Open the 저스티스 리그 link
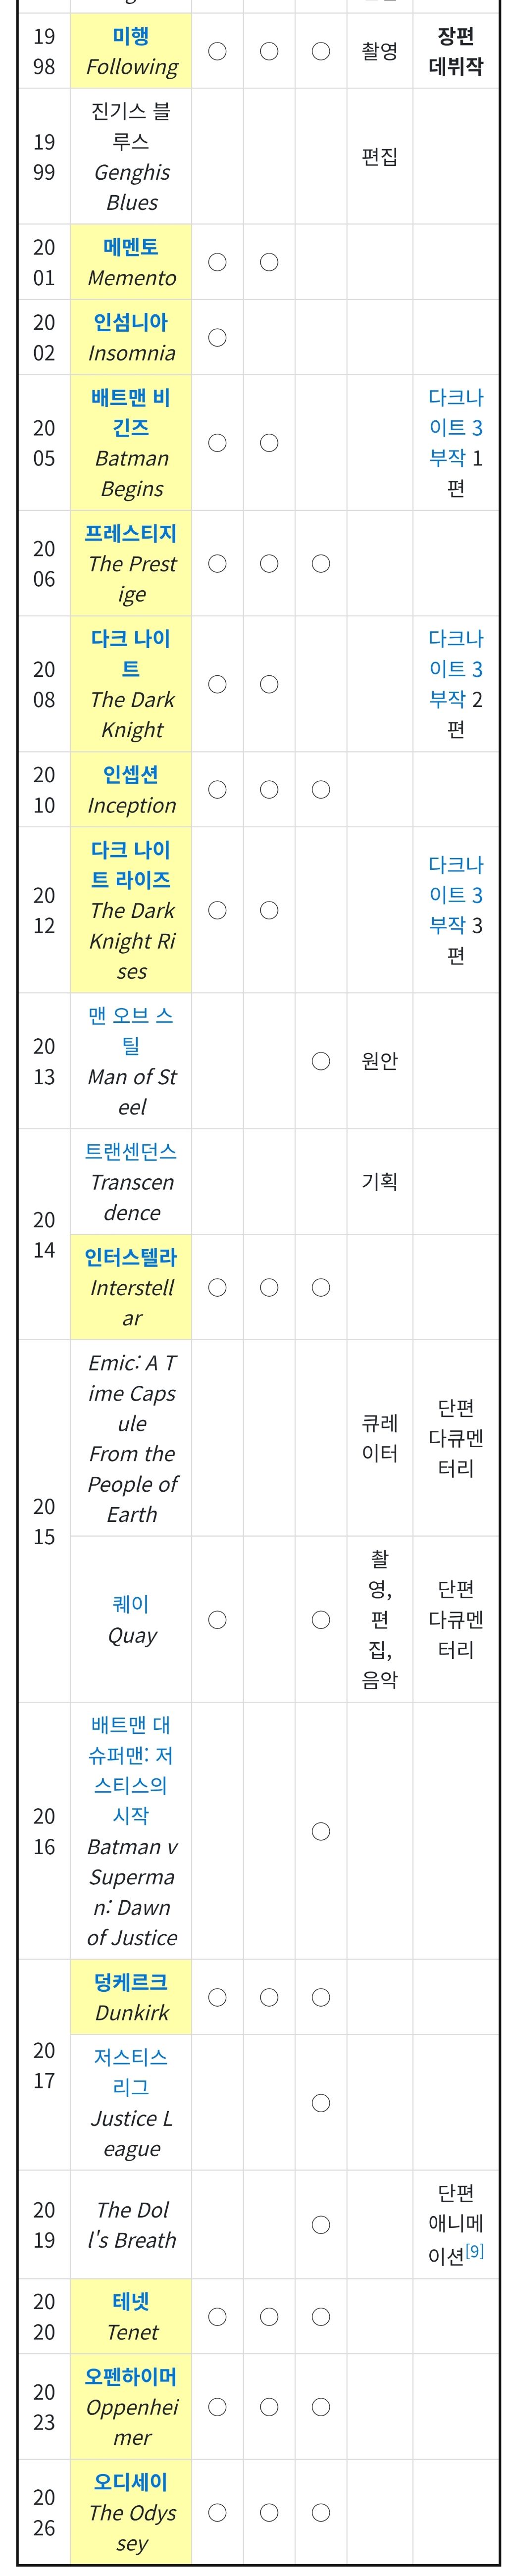507x2576 pixels. 131,2072
